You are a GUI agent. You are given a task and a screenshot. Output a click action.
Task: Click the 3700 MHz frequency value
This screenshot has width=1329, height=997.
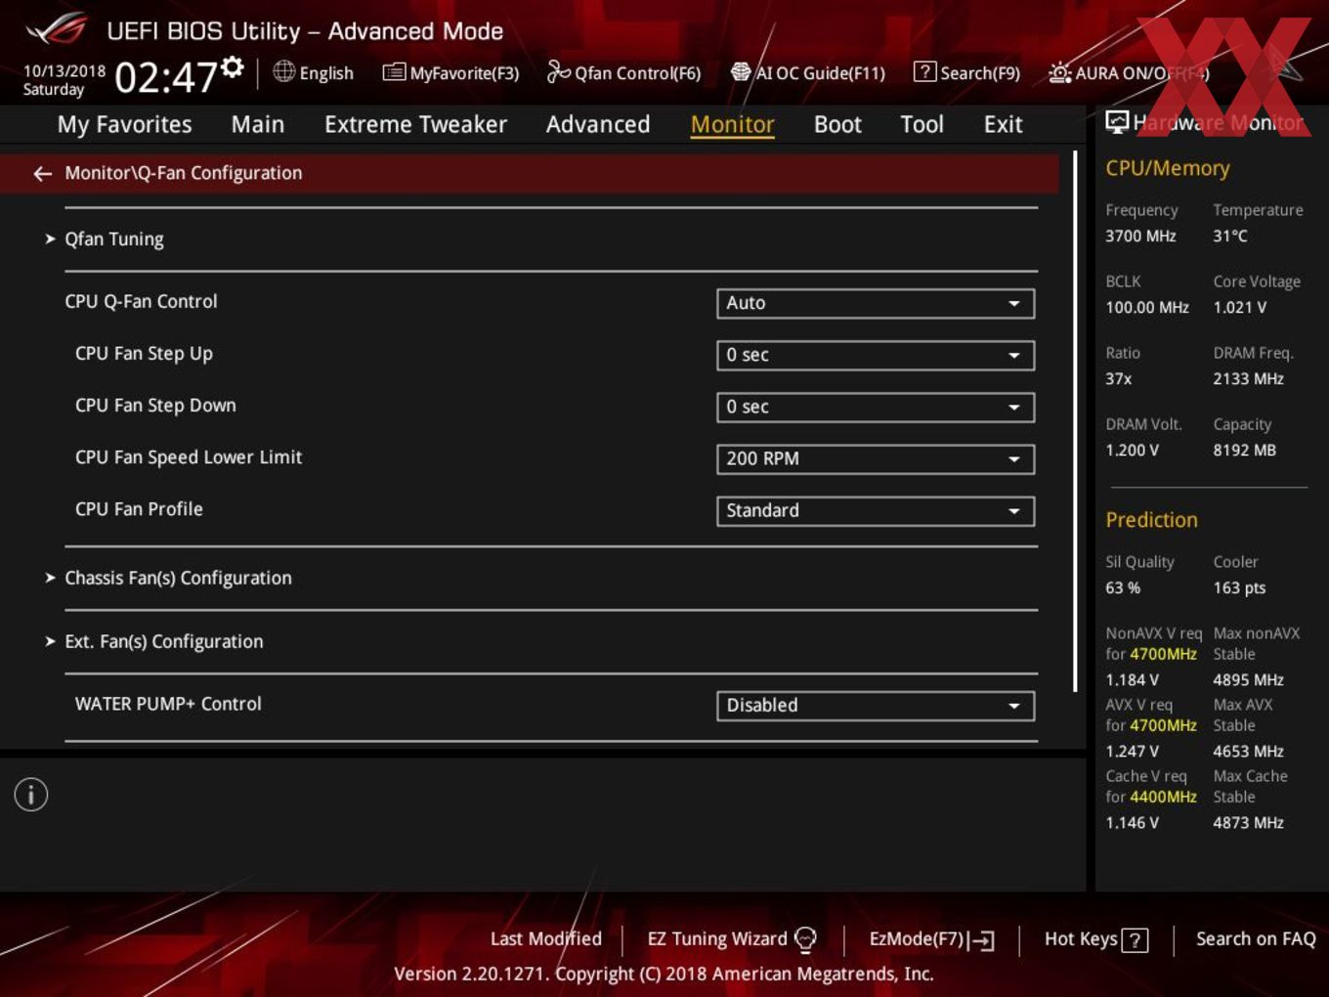click(x=1140, y=237)
